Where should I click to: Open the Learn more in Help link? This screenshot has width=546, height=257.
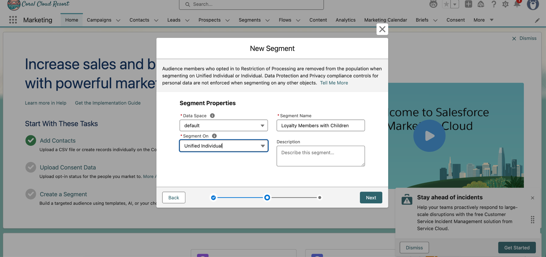pyautogui.click(x=46, y=103)
